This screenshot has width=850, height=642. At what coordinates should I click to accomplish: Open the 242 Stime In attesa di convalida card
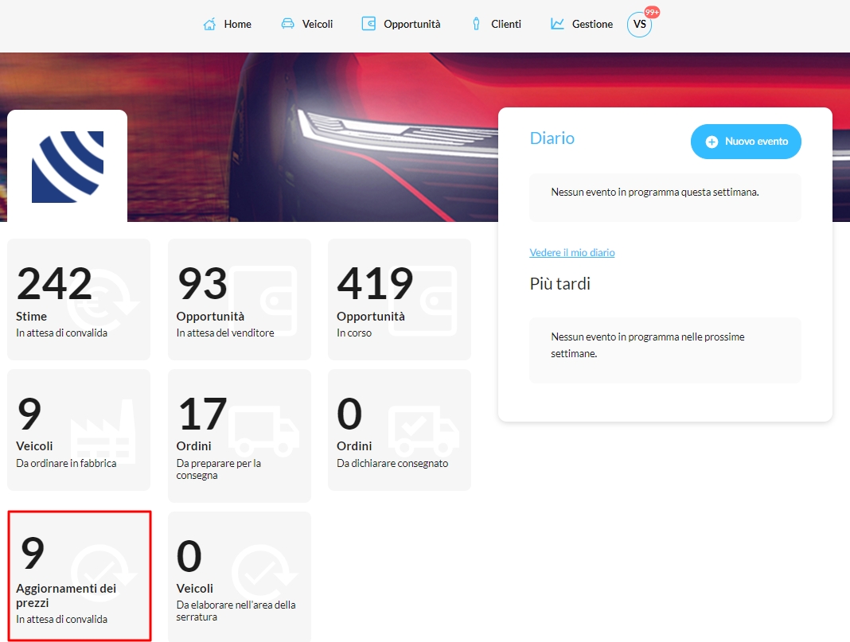point(79,299)
